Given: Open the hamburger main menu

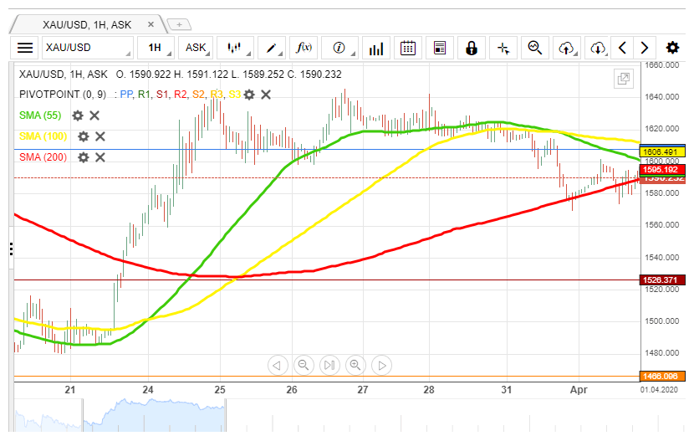Looking at the screenshot, I should tap(26, 48).
